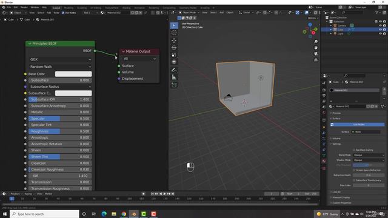
Task: Select the Scale tool in viewport toolbar
Action: click(174, 55)
